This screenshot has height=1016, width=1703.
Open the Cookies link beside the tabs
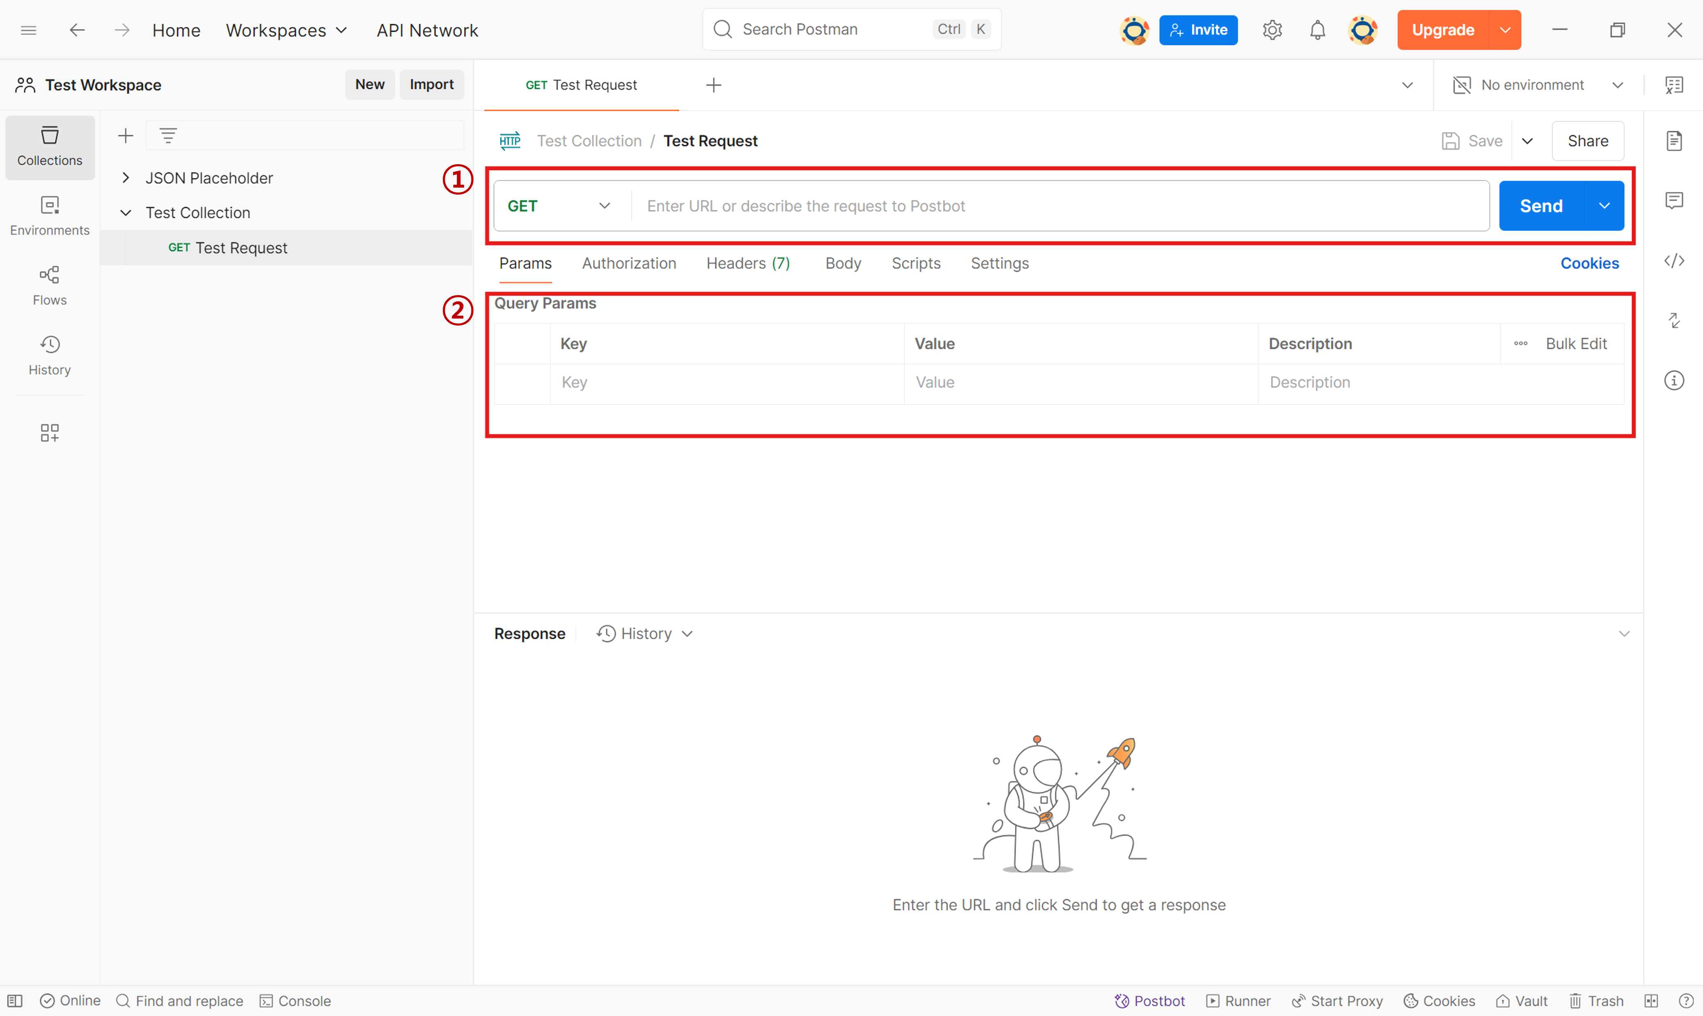click(1589, 264)
